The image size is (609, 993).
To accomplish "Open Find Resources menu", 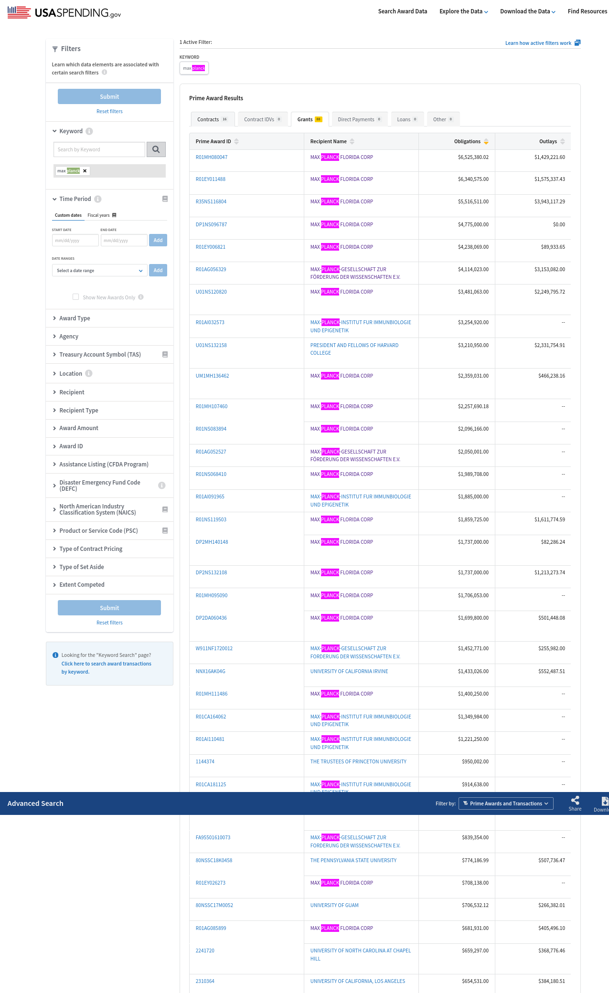I will pyautogui.click(x=588, y=11).
